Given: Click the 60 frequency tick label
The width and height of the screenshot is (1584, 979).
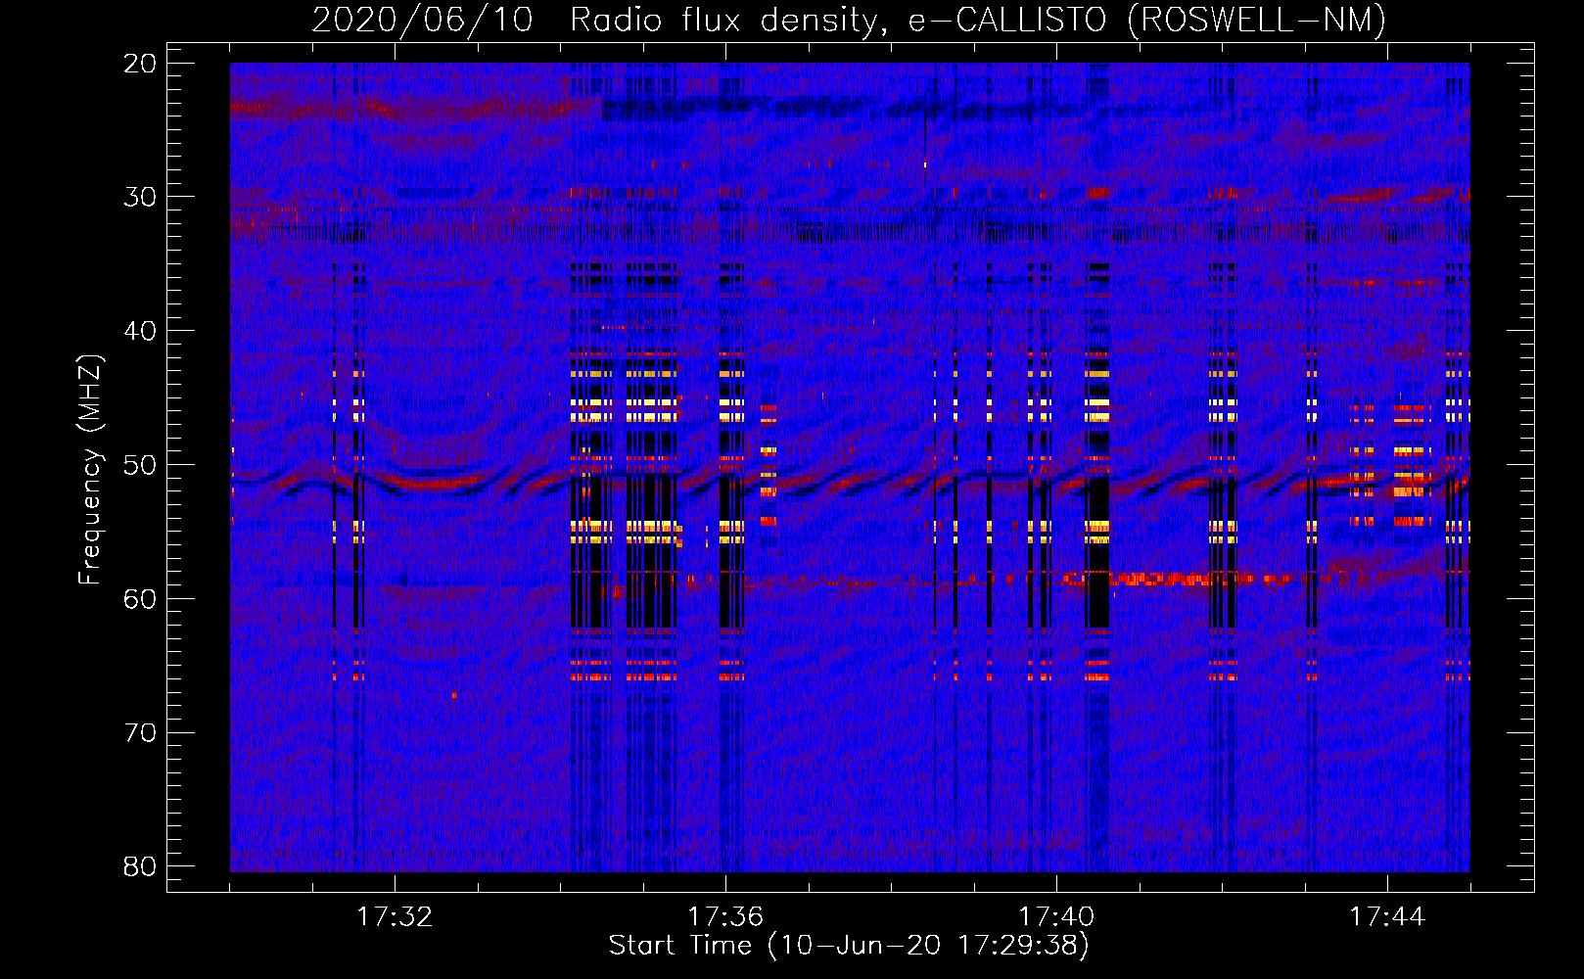Looking at the screenshot, I should (140, 599).
